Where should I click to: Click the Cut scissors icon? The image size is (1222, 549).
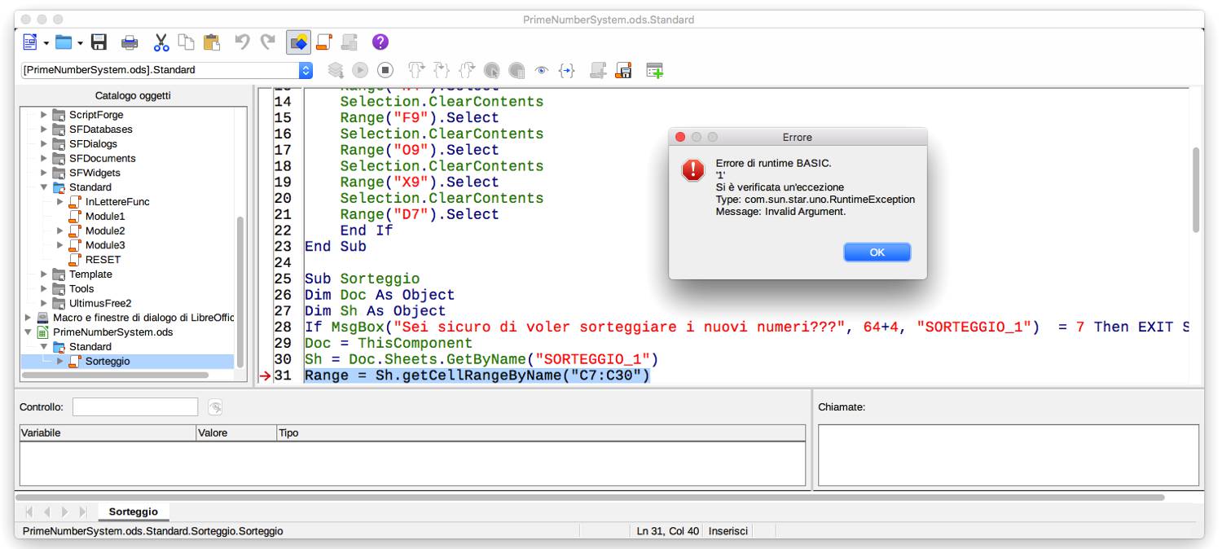tap(160, 41)
